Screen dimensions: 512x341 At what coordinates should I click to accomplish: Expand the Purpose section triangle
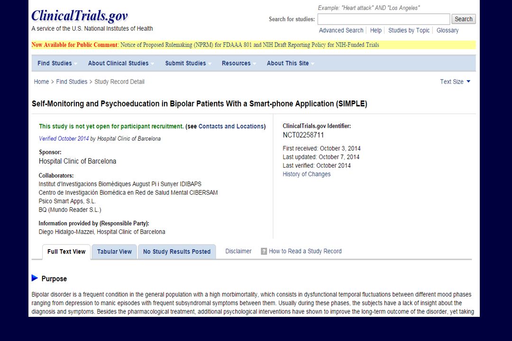tap(35, 278)
